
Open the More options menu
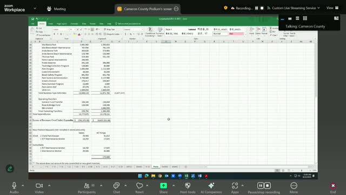(294, 188)
